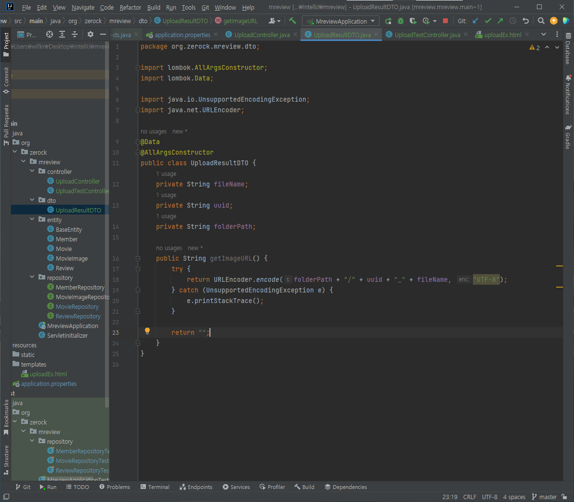Run MreviewApplication with rerun icon
The width and height of the screenshot is (574, 502).
click(x=389, y=21)
